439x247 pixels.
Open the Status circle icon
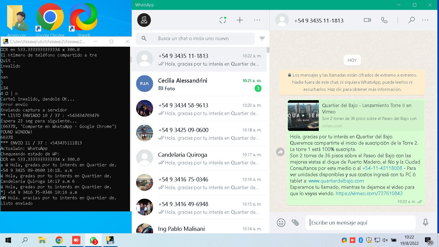pyautogui.click(x=223, y=20)
